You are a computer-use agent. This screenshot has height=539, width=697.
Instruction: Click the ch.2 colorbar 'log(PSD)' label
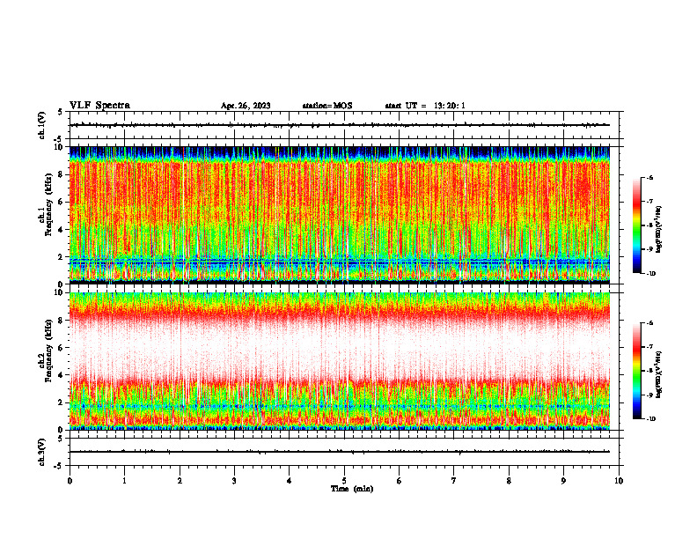coord(659,374)
